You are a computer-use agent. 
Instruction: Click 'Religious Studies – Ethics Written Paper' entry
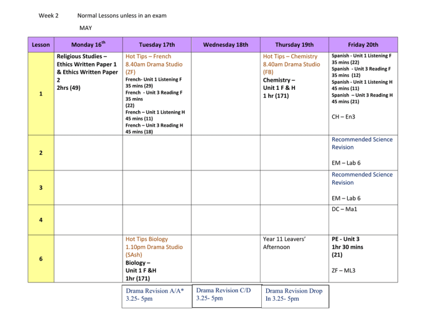[x=87, y=68]
